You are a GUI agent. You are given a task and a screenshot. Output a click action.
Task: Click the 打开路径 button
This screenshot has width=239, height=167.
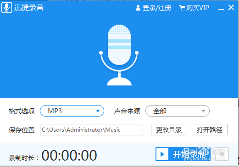pyautogui.click(x=210, y=130)
